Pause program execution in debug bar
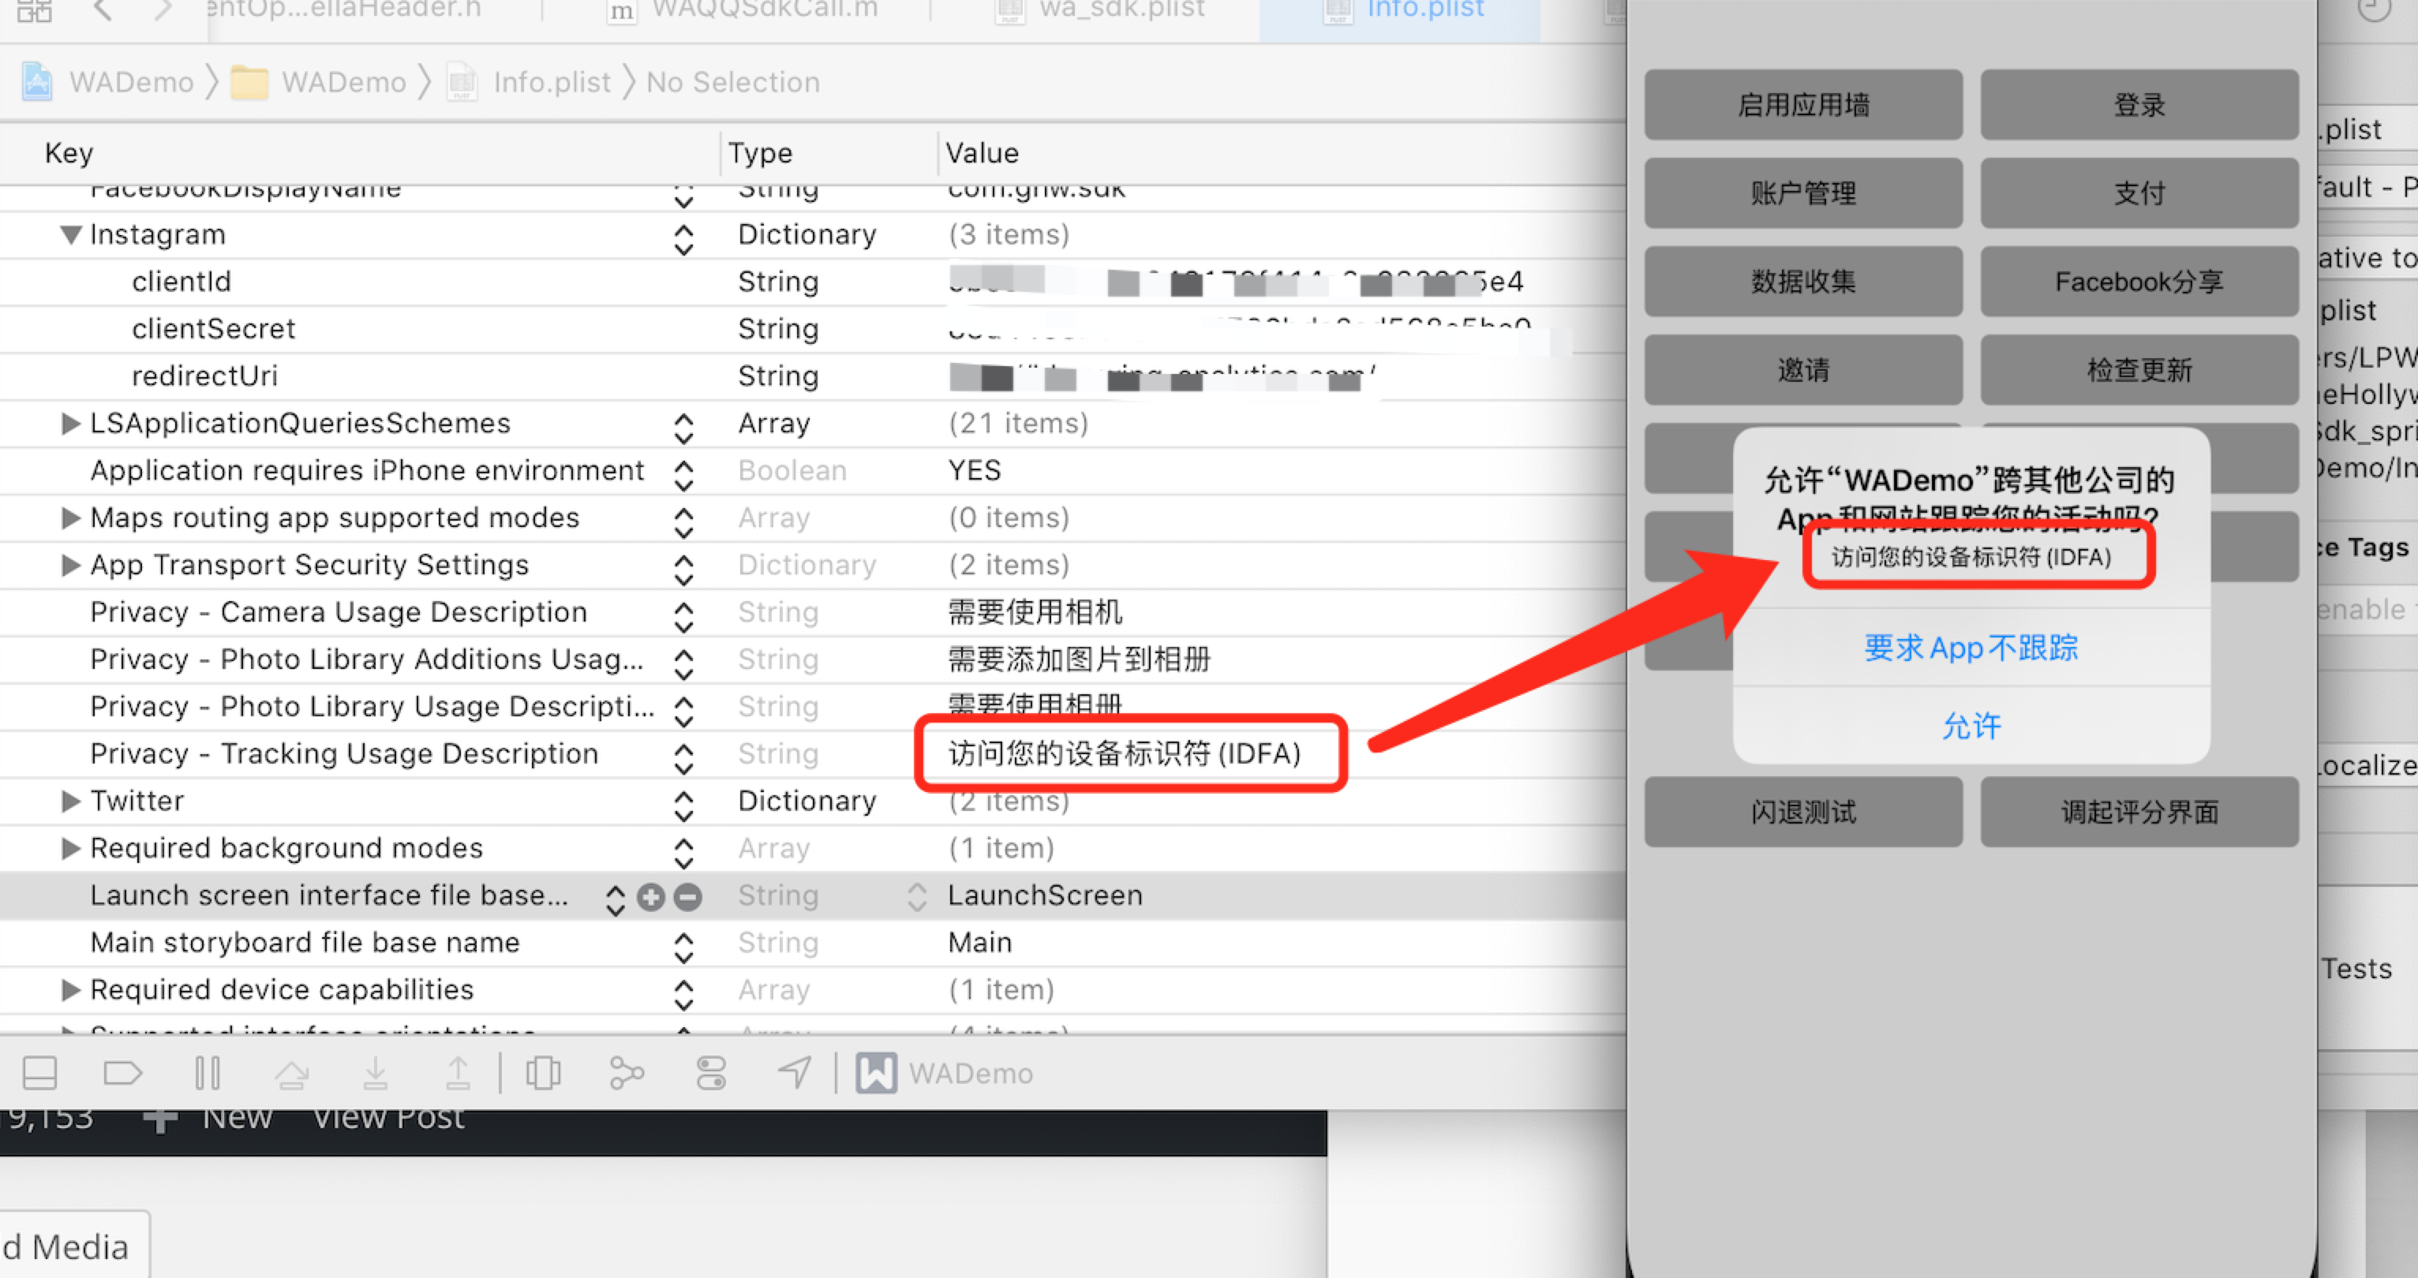This screenshot has height=1278, width=2418. (208, 1073)
